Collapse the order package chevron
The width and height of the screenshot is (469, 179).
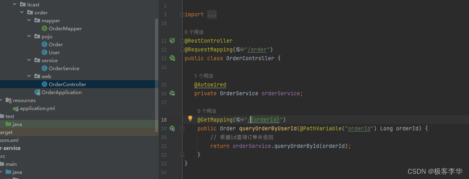(22, 12)
